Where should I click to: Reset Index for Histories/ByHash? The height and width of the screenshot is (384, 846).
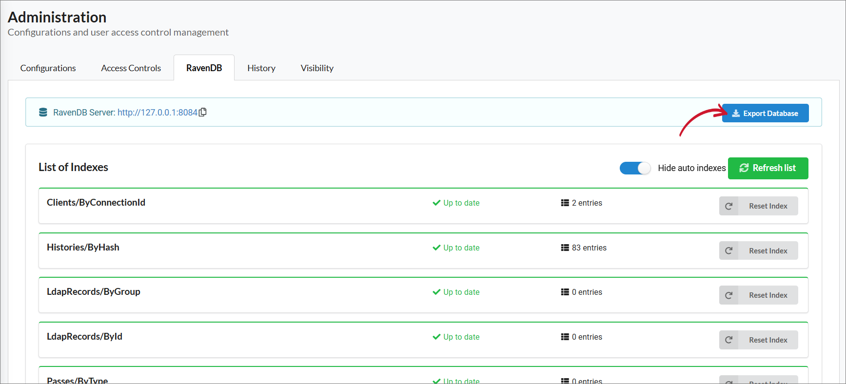758,250
